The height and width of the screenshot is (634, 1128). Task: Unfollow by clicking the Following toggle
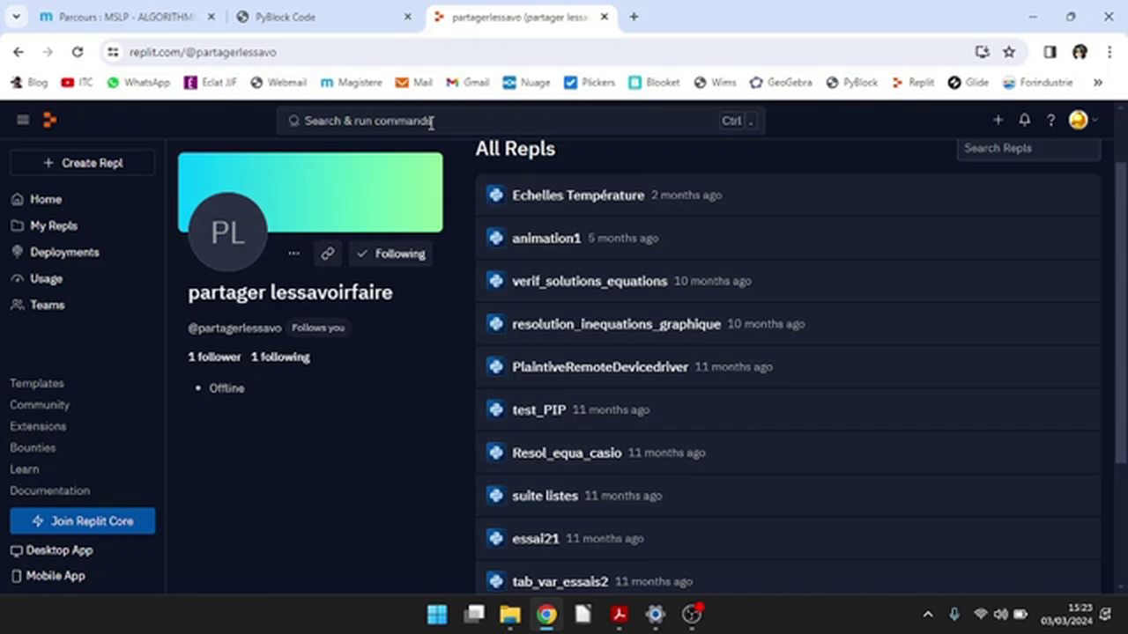(390, 254)
